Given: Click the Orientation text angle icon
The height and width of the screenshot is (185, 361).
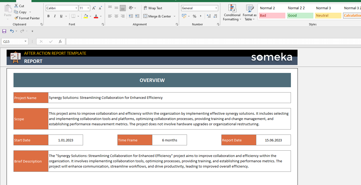Looking at the screenshot, I should click(131, 8).
